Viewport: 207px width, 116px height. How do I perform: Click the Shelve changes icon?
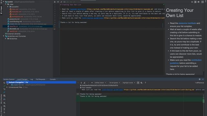tap(4, 99)
